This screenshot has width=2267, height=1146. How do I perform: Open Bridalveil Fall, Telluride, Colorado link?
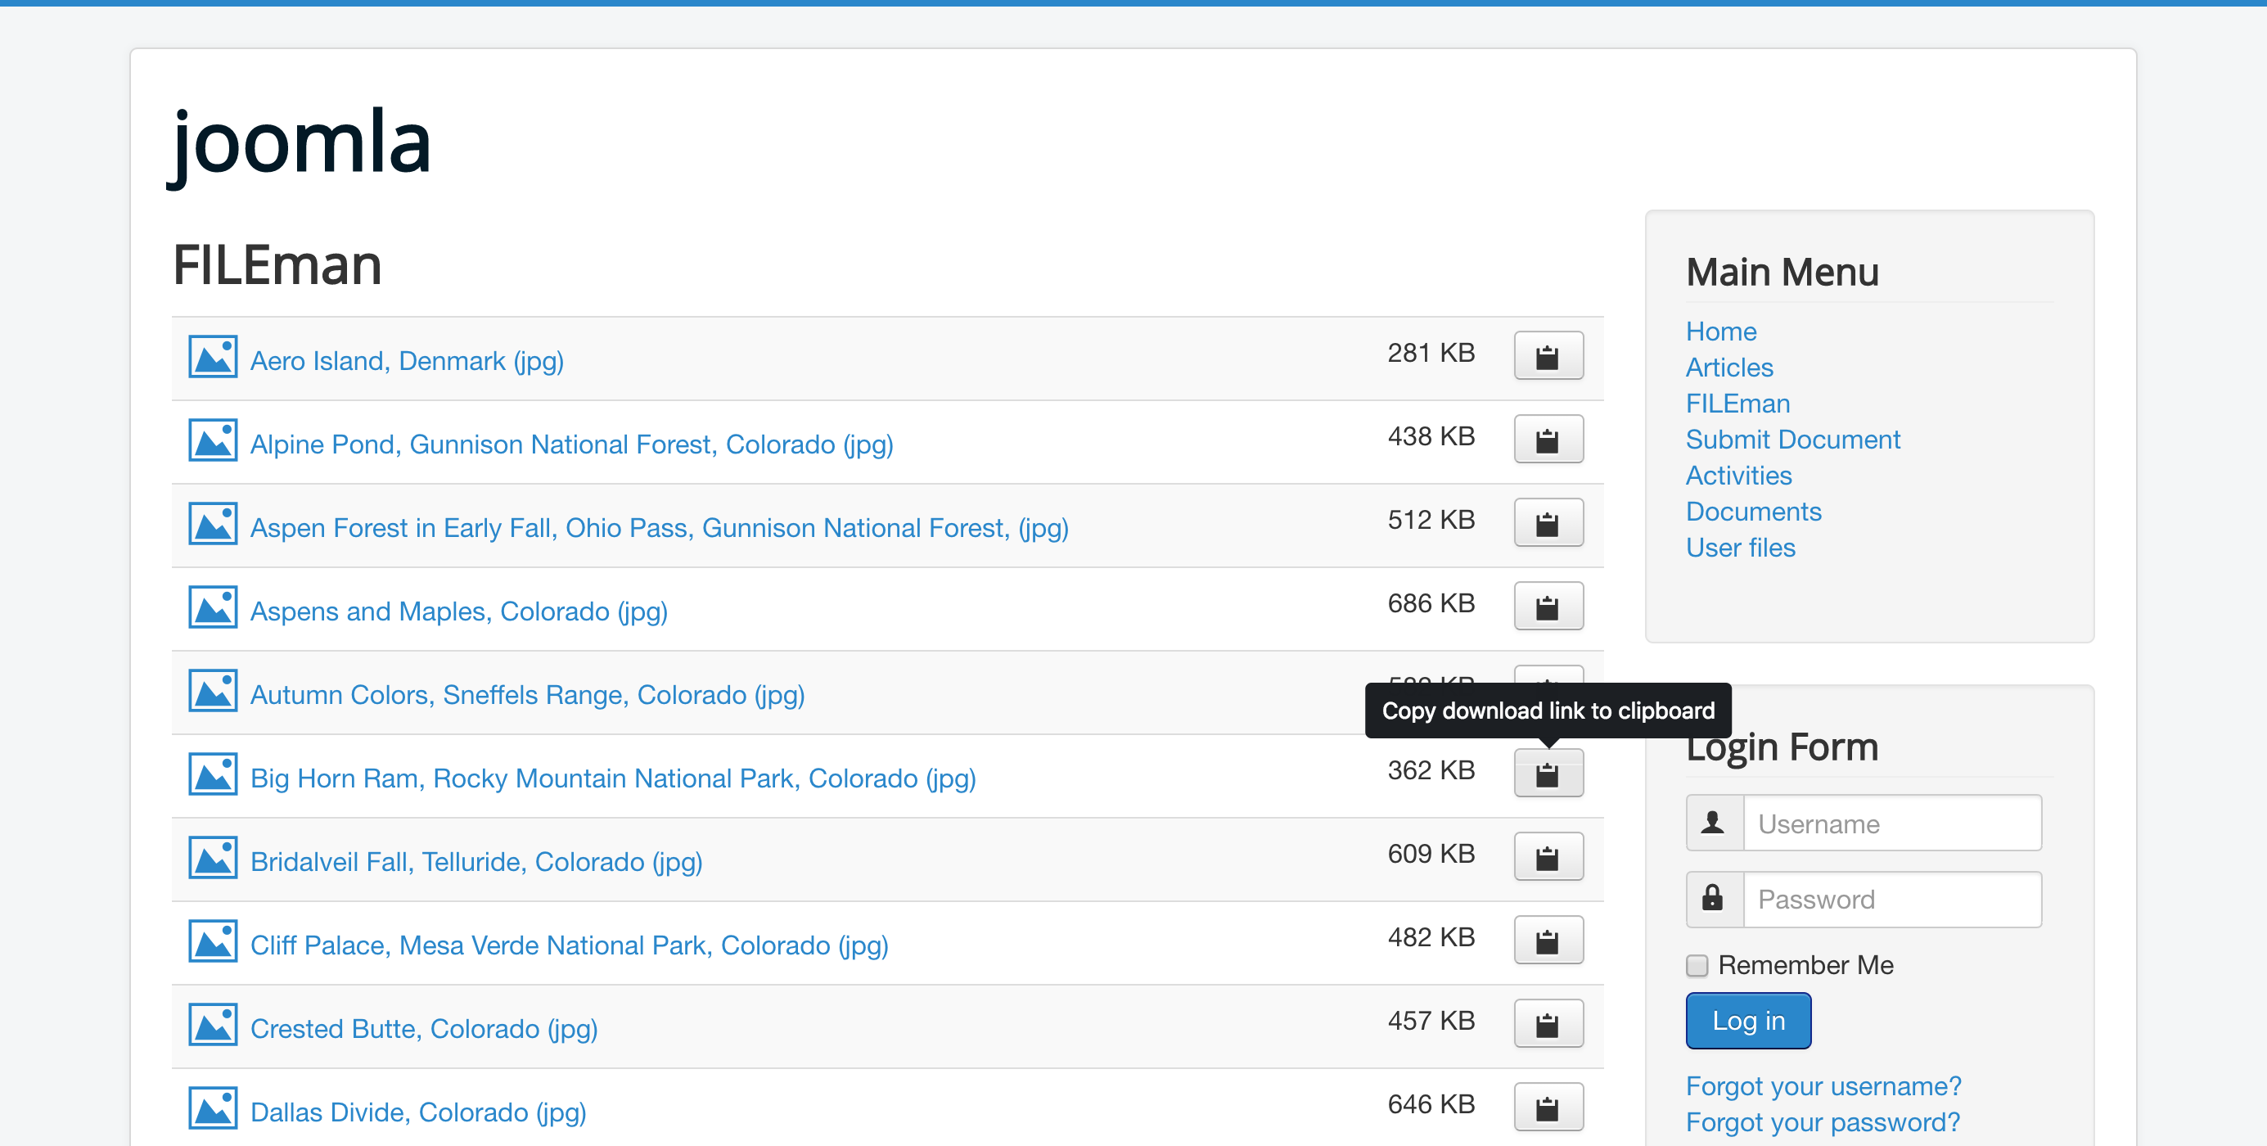pyautogui.click(x=477, y=863)
